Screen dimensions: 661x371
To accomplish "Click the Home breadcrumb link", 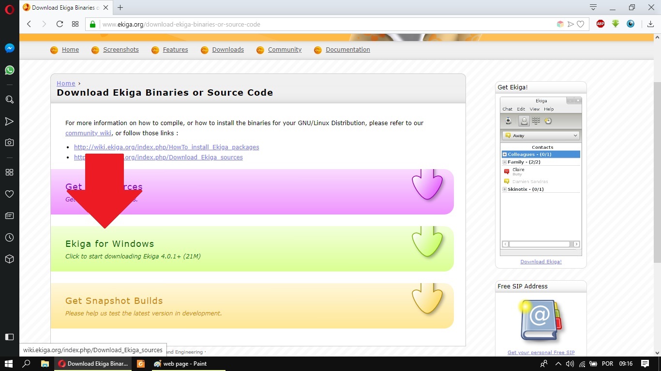I will (66, 83).
